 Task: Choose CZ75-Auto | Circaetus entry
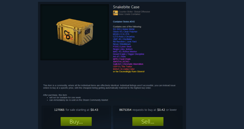tap(124, 37)
